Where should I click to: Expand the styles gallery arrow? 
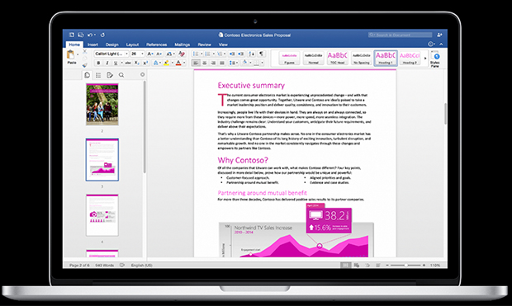(425, 59)
